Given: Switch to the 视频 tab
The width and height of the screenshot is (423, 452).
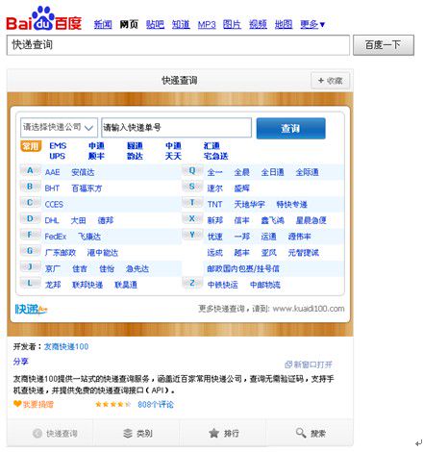Looking at the screenshot, I should (258, 24).
